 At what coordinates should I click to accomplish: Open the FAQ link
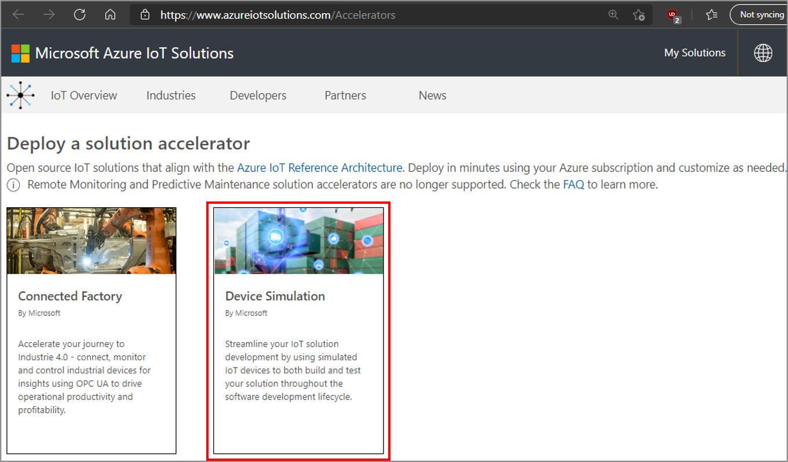tap(572, 184)
